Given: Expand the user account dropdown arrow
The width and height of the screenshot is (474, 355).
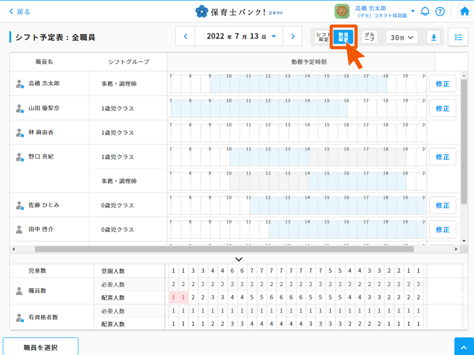Looking at the screenshot, I should tap(413, 12).
